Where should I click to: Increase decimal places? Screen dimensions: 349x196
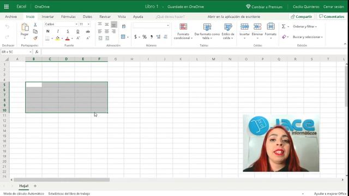point(158,37)
